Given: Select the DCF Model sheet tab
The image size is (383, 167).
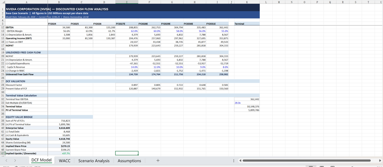Looking at the screenshot, I should (x=41, y=160).
